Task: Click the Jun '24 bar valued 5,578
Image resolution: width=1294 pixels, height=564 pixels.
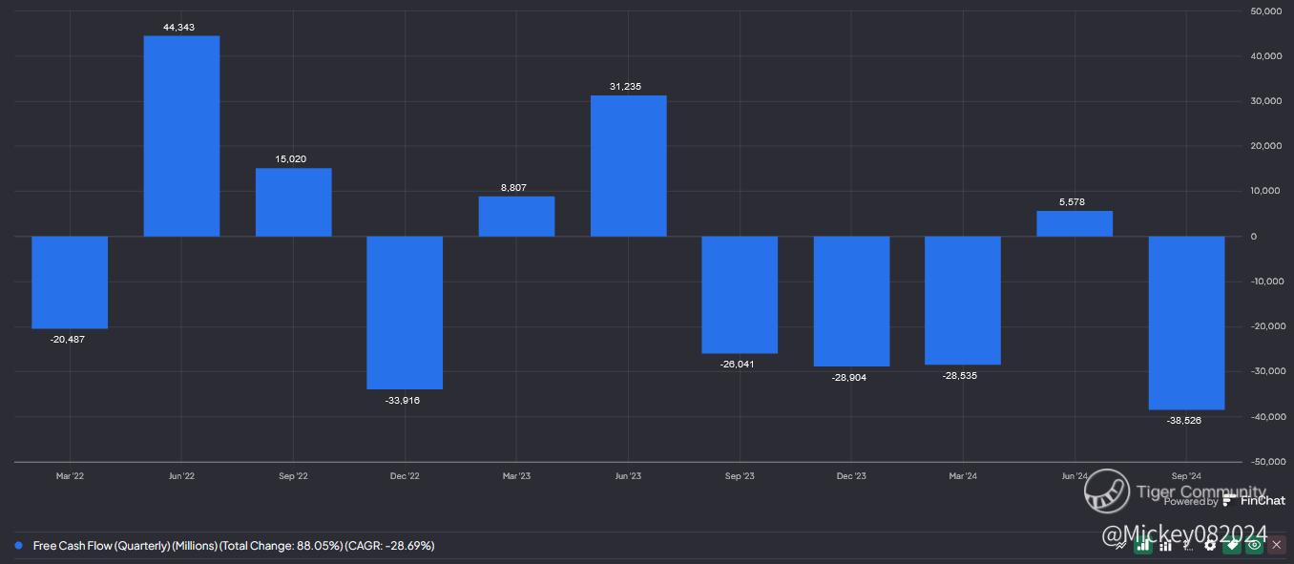Action: [1075, 223]
